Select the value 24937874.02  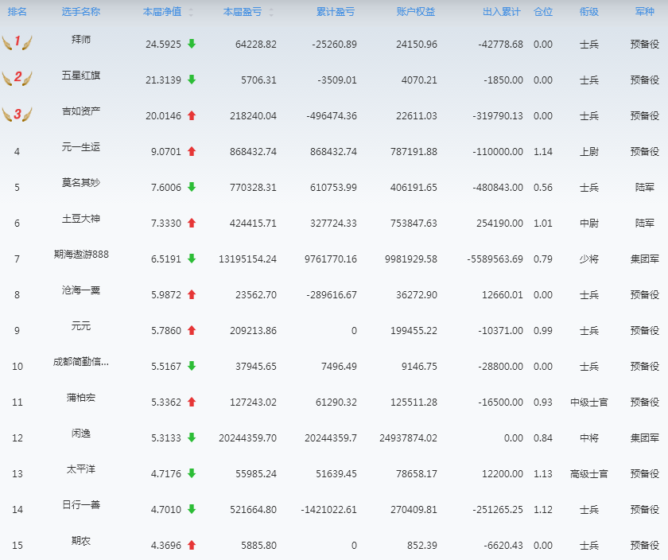click(408, 438)
